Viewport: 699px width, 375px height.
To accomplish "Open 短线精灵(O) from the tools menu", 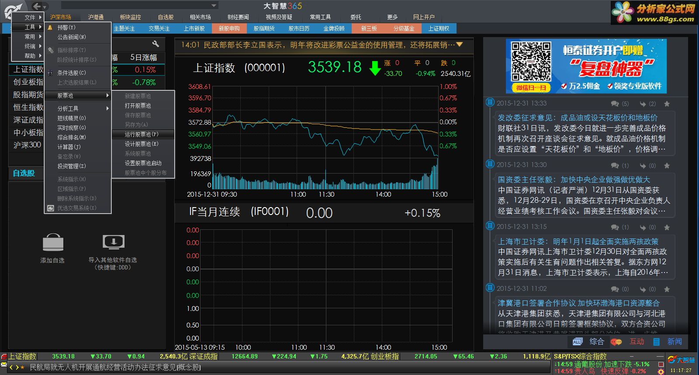I will point(78,118).
